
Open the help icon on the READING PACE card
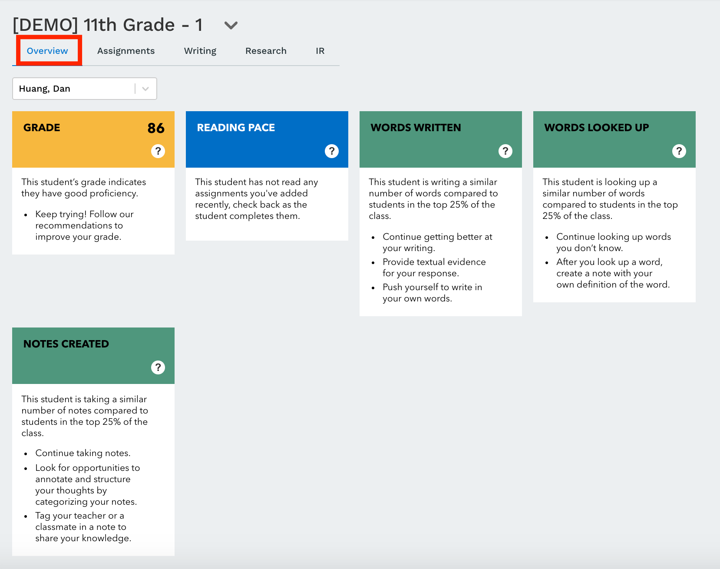332,151
